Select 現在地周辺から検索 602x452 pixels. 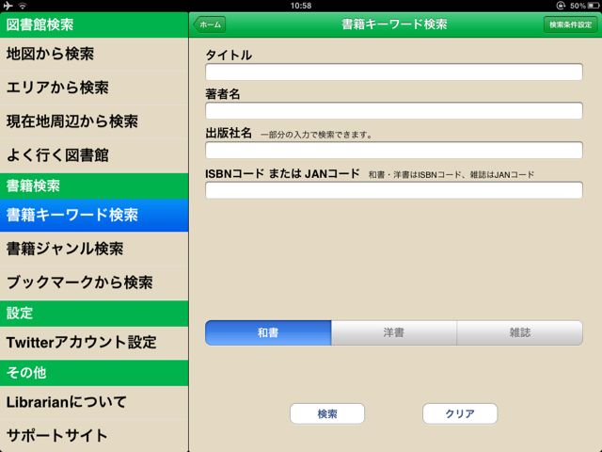94,121
